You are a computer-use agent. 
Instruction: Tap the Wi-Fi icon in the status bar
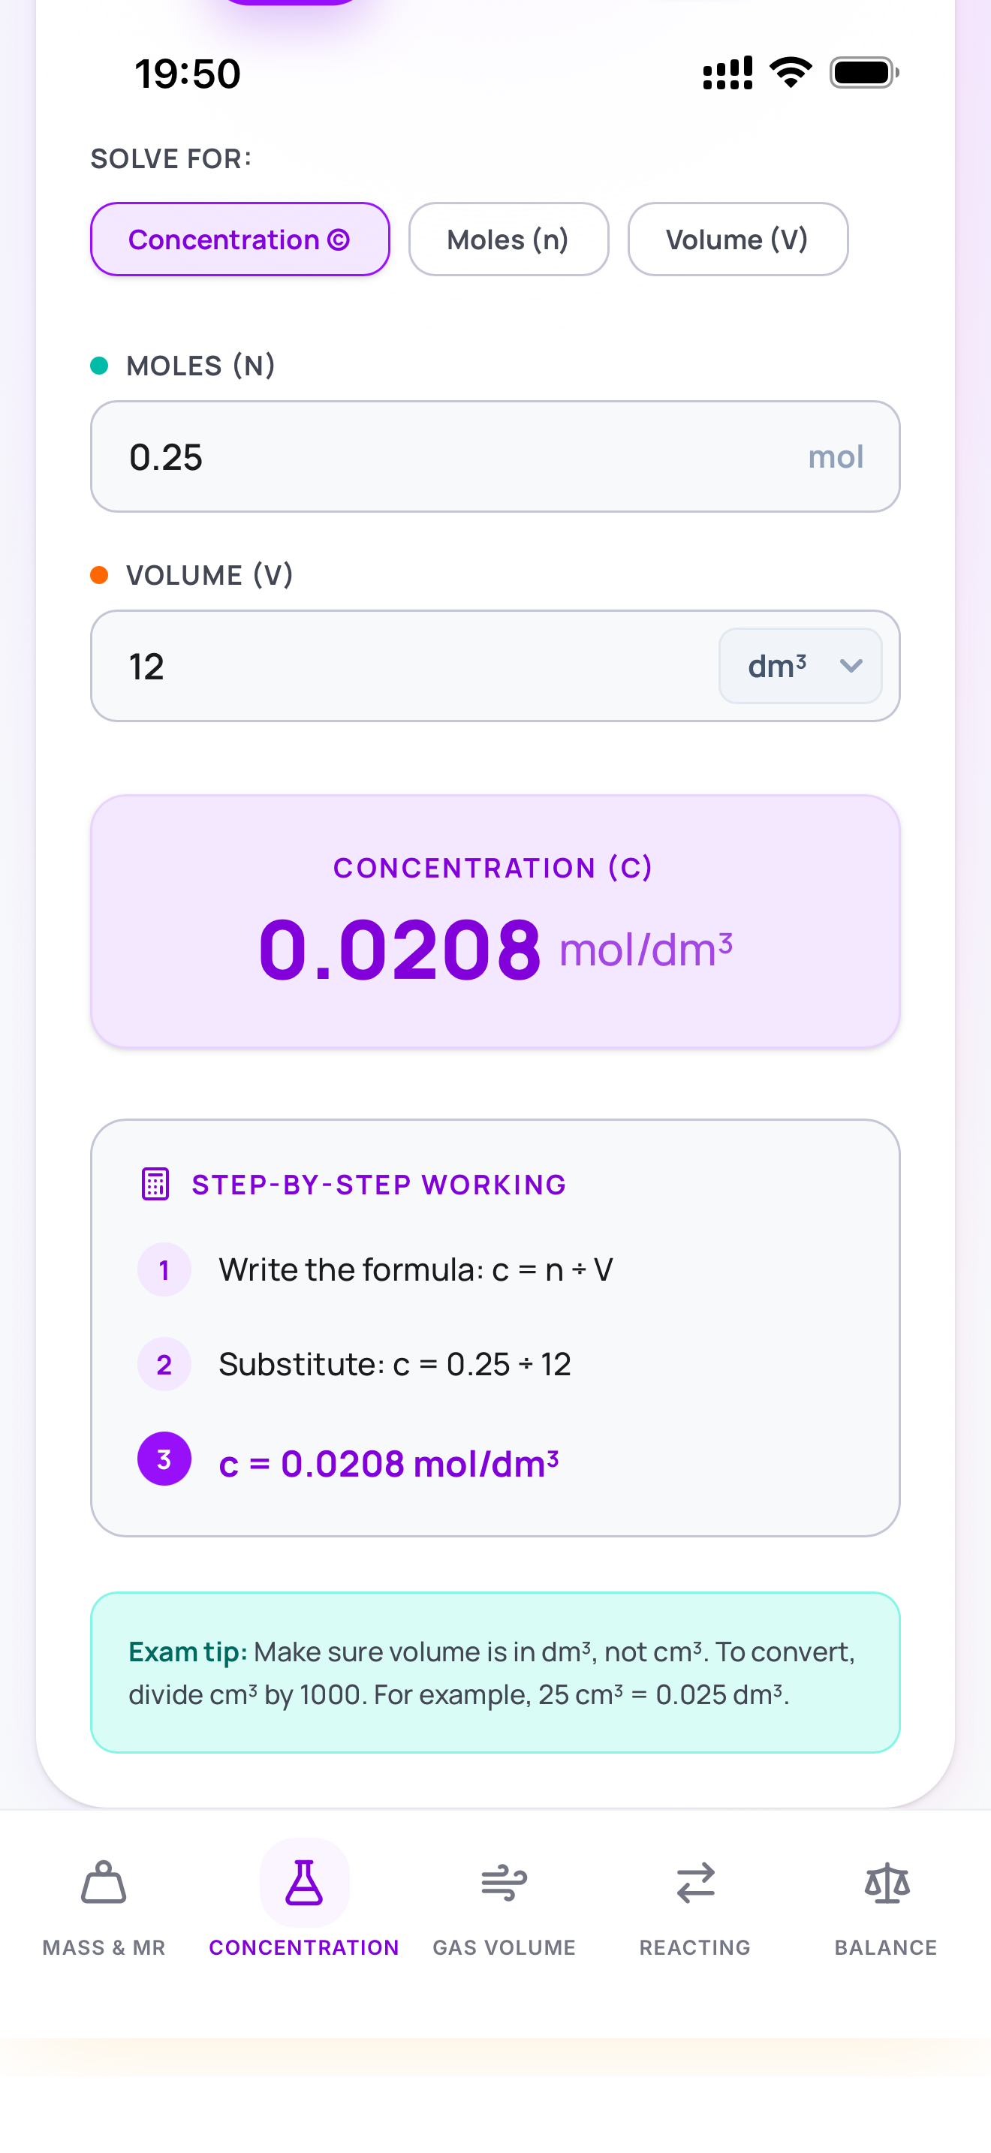(x=789, y=72)
